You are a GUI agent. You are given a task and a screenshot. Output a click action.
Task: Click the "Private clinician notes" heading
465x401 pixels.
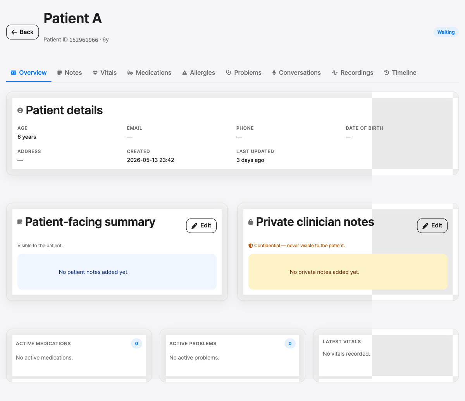(315, 222)
